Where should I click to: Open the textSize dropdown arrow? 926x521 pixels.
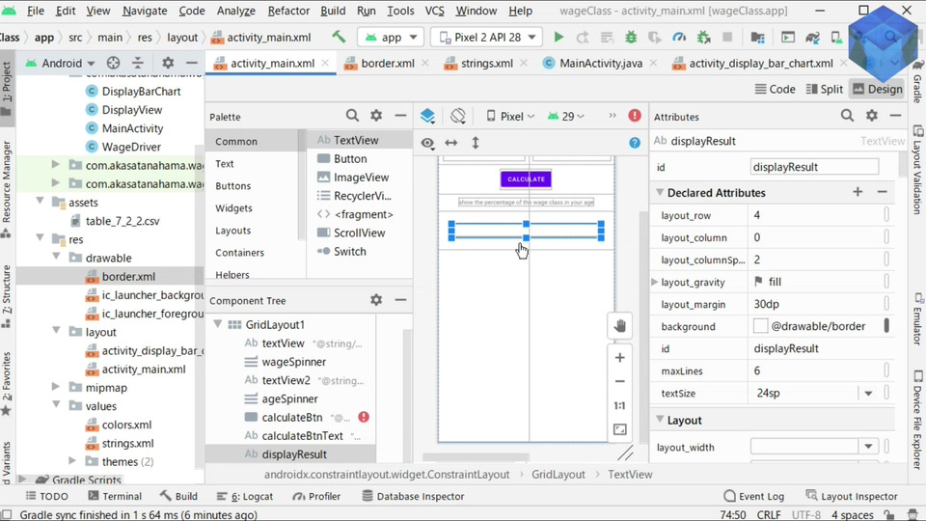coord(868,394)
